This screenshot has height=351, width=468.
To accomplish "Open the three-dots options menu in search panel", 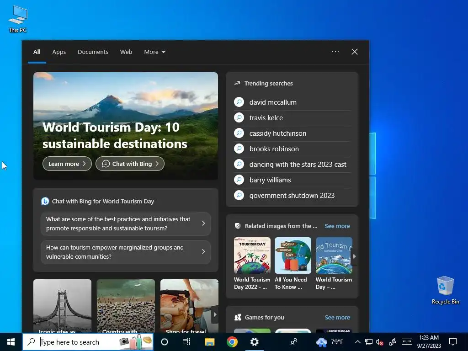I will [x=335, y=52].
